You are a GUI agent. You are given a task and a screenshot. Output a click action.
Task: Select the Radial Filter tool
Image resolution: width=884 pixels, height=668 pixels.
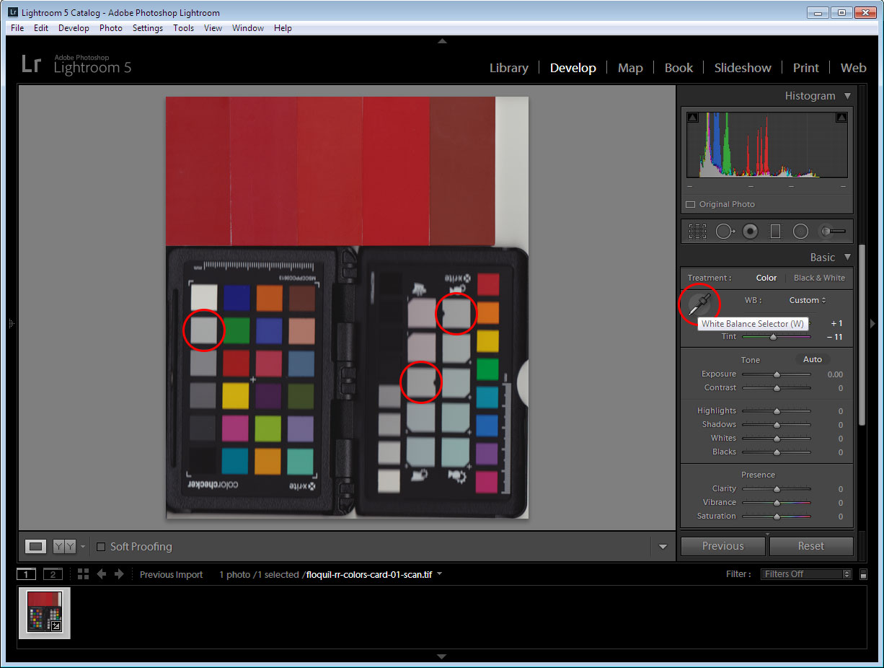click(800, 232)
